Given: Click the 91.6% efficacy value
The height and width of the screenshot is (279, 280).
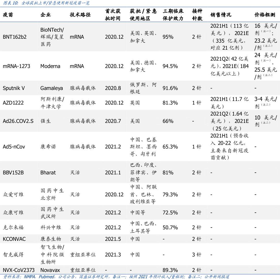Looking at the screenshot, I should (170, 88).
